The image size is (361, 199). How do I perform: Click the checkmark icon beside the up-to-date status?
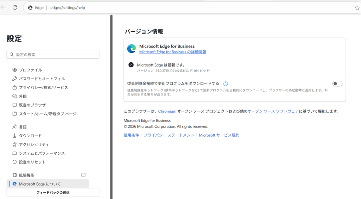click(x=131, y=65)
